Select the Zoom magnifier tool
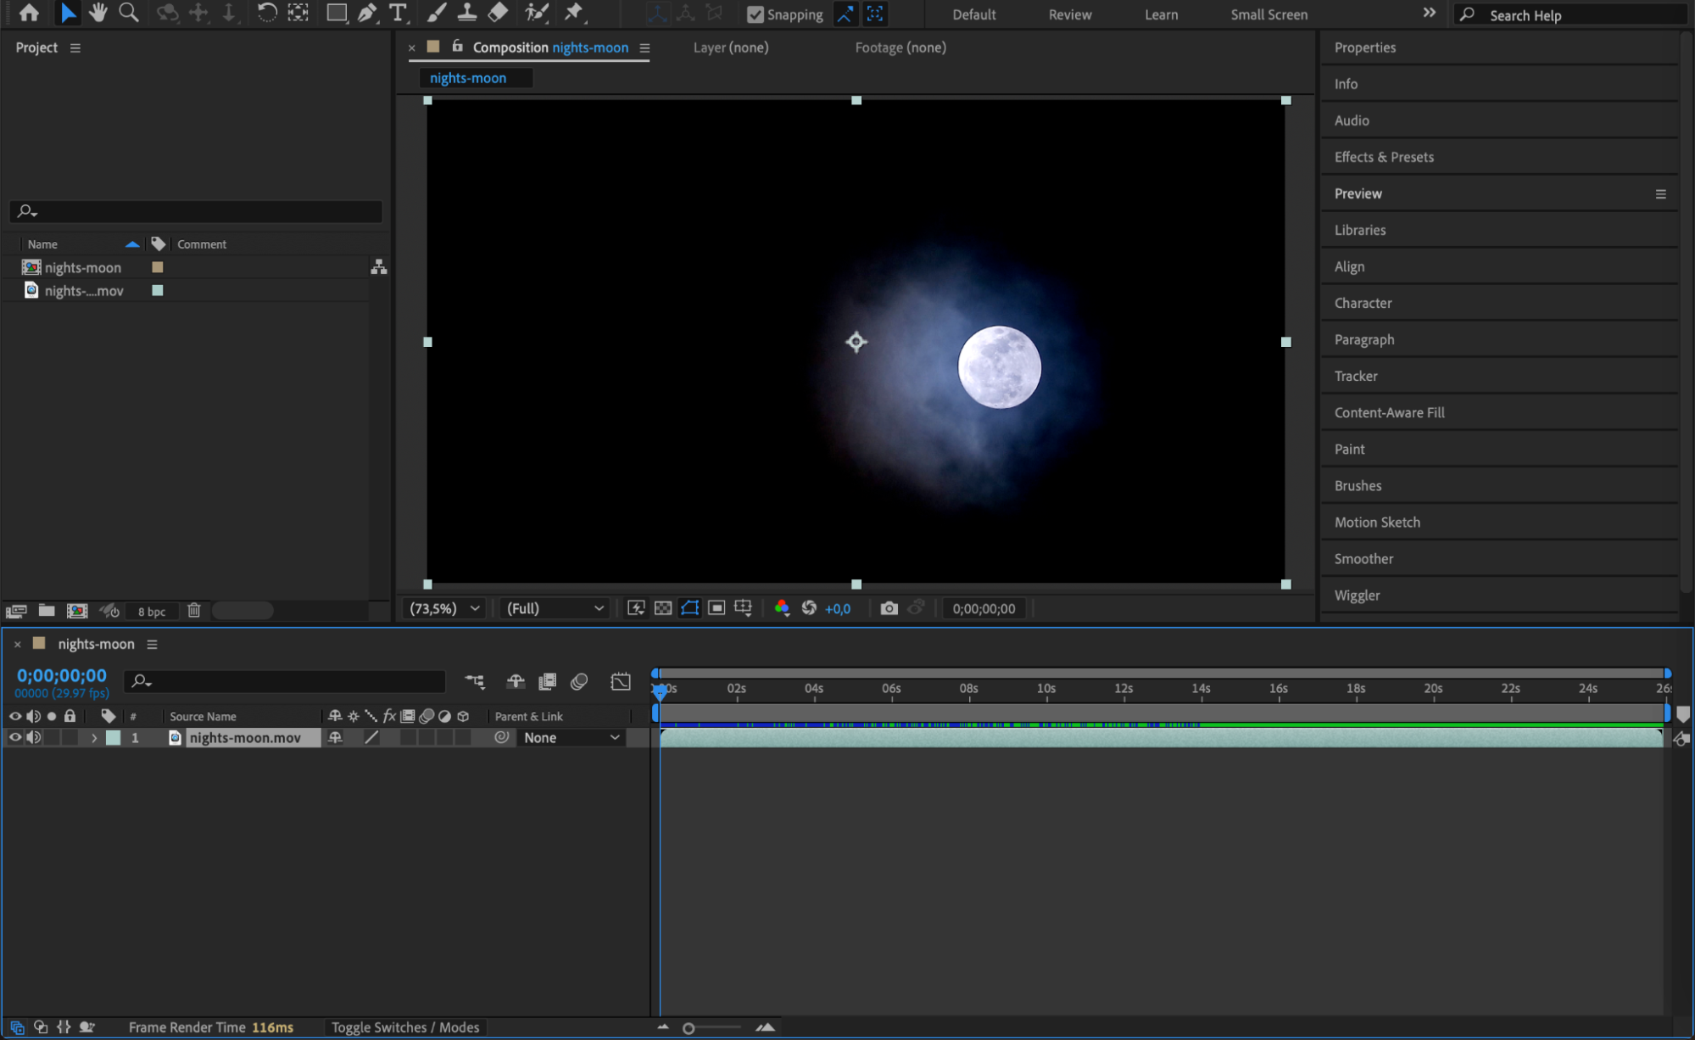1695x1040 pixels. 129,13
